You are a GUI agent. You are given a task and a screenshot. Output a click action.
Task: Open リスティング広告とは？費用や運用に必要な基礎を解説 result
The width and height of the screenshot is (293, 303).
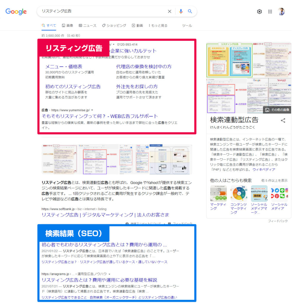[99, 280]
